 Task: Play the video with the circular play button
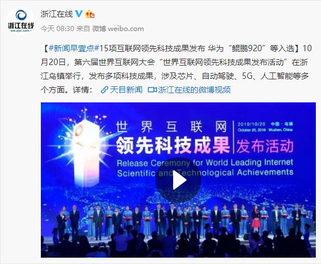pyautogui.click(x=178, y=180)
